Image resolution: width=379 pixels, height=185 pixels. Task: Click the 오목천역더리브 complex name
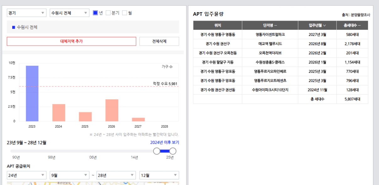pyautogui.click(x=270, y=53)
